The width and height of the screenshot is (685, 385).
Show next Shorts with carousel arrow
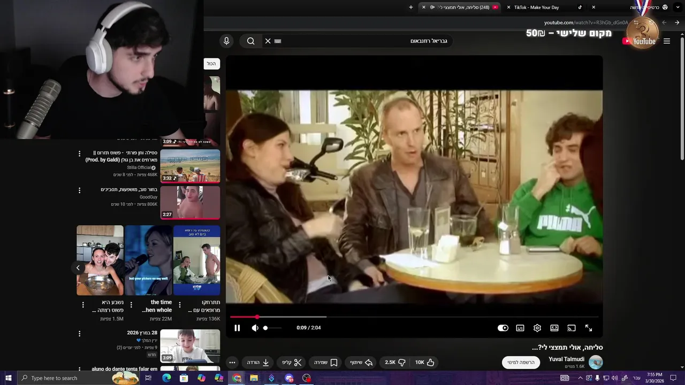pyautogui.click(x=78, y=268)
